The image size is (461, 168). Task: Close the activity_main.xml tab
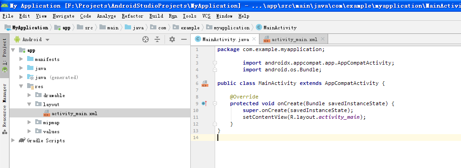323,39
